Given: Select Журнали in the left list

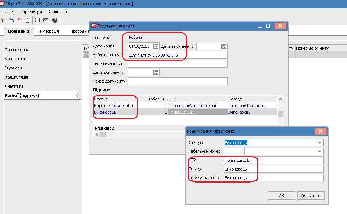Looking at the screenshot, I should [13, 68].
